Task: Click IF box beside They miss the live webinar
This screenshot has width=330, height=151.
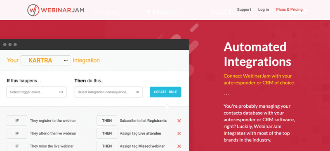Action: [x=17, y=146]
